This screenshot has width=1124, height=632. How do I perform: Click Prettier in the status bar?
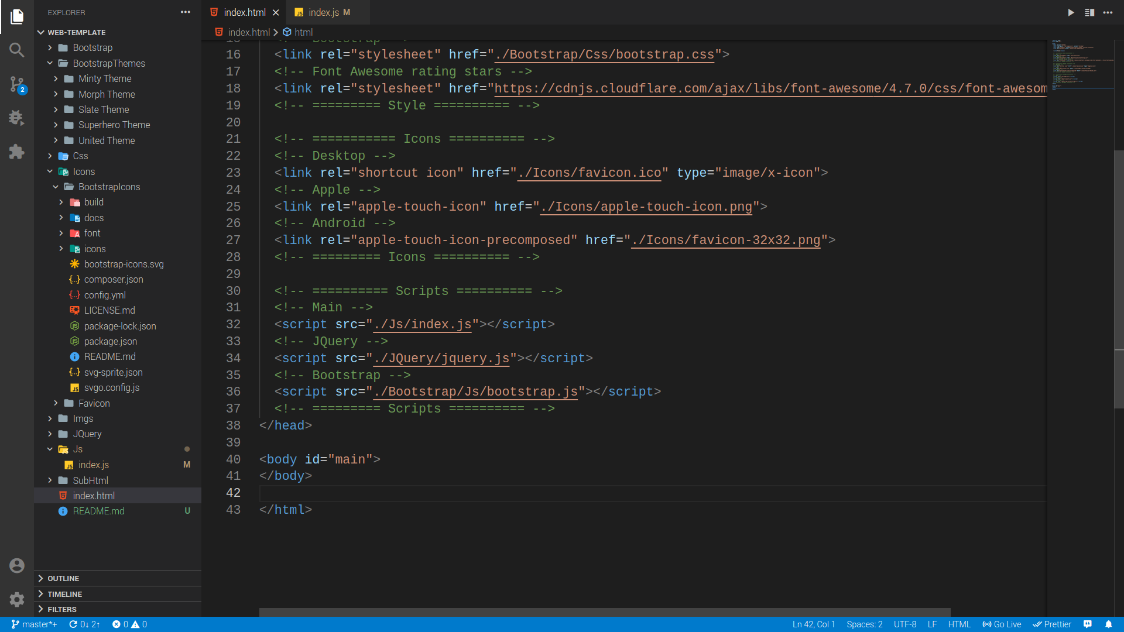coord(1052,624)
